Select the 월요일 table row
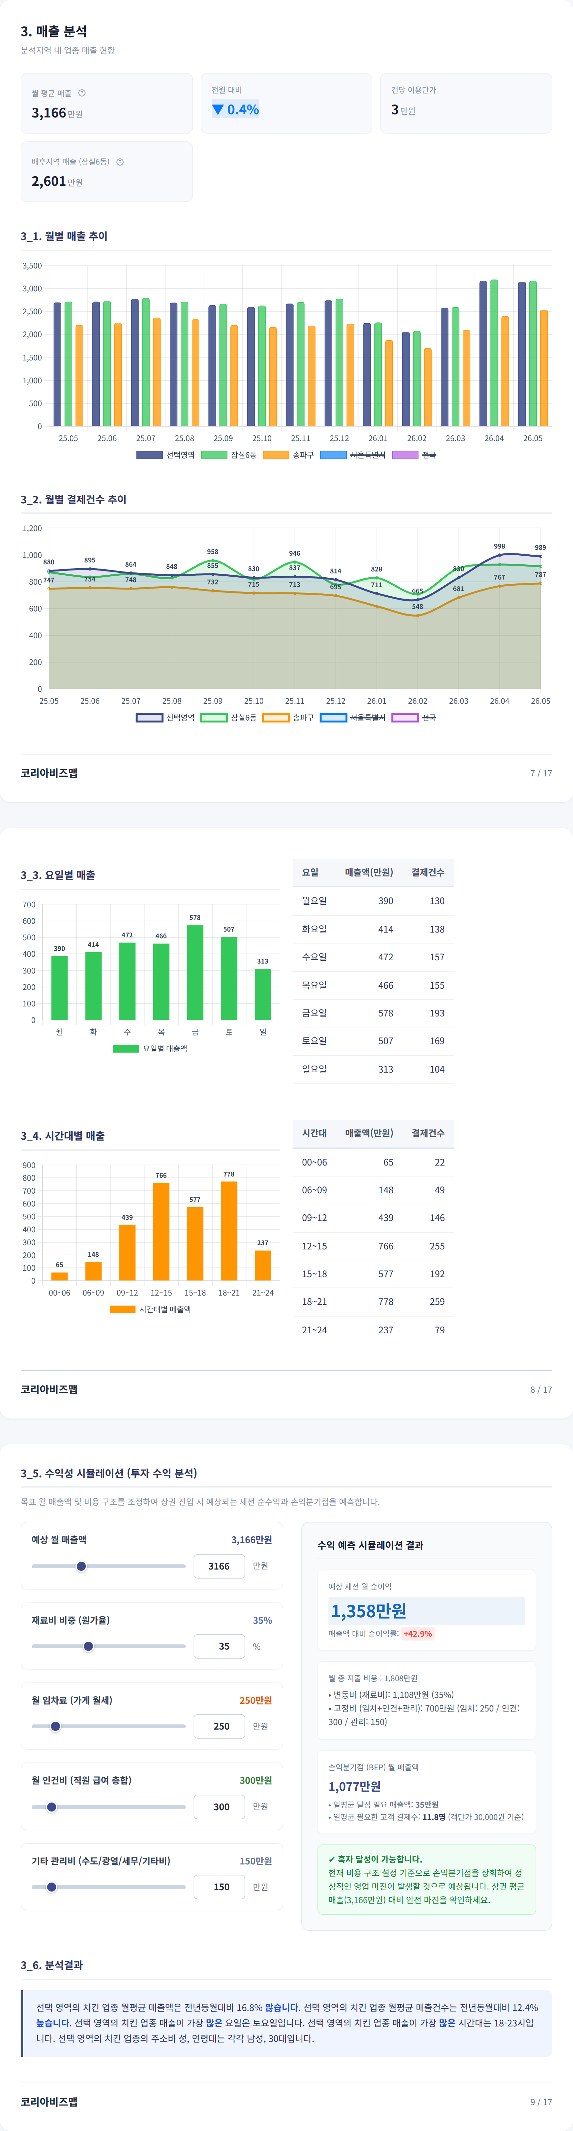Screen dimensions: 573x2131 pyautogui.click(x=373, y=901)
